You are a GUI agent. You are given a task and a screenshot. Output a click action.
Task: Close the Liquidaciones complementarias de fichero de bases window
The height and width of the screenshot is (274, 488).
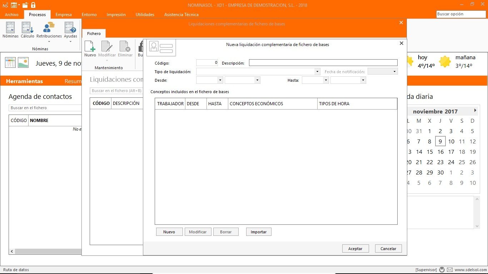point(401,22)
